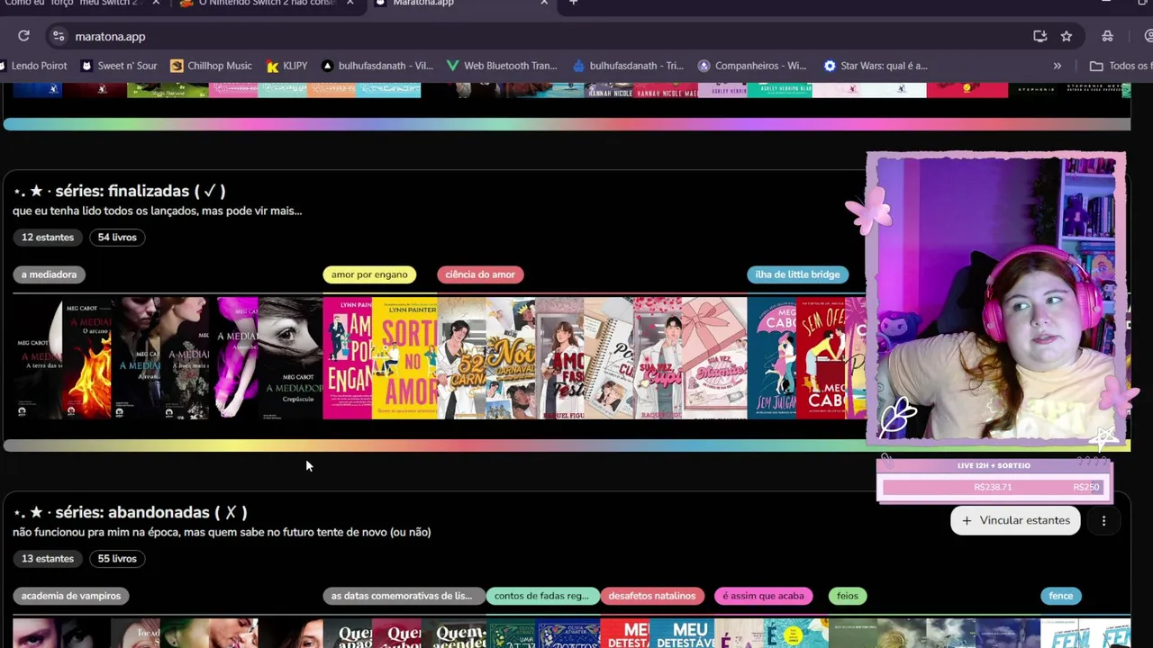Open the three-dot menu beside Vincular estantes

(x=1103, y=520)
